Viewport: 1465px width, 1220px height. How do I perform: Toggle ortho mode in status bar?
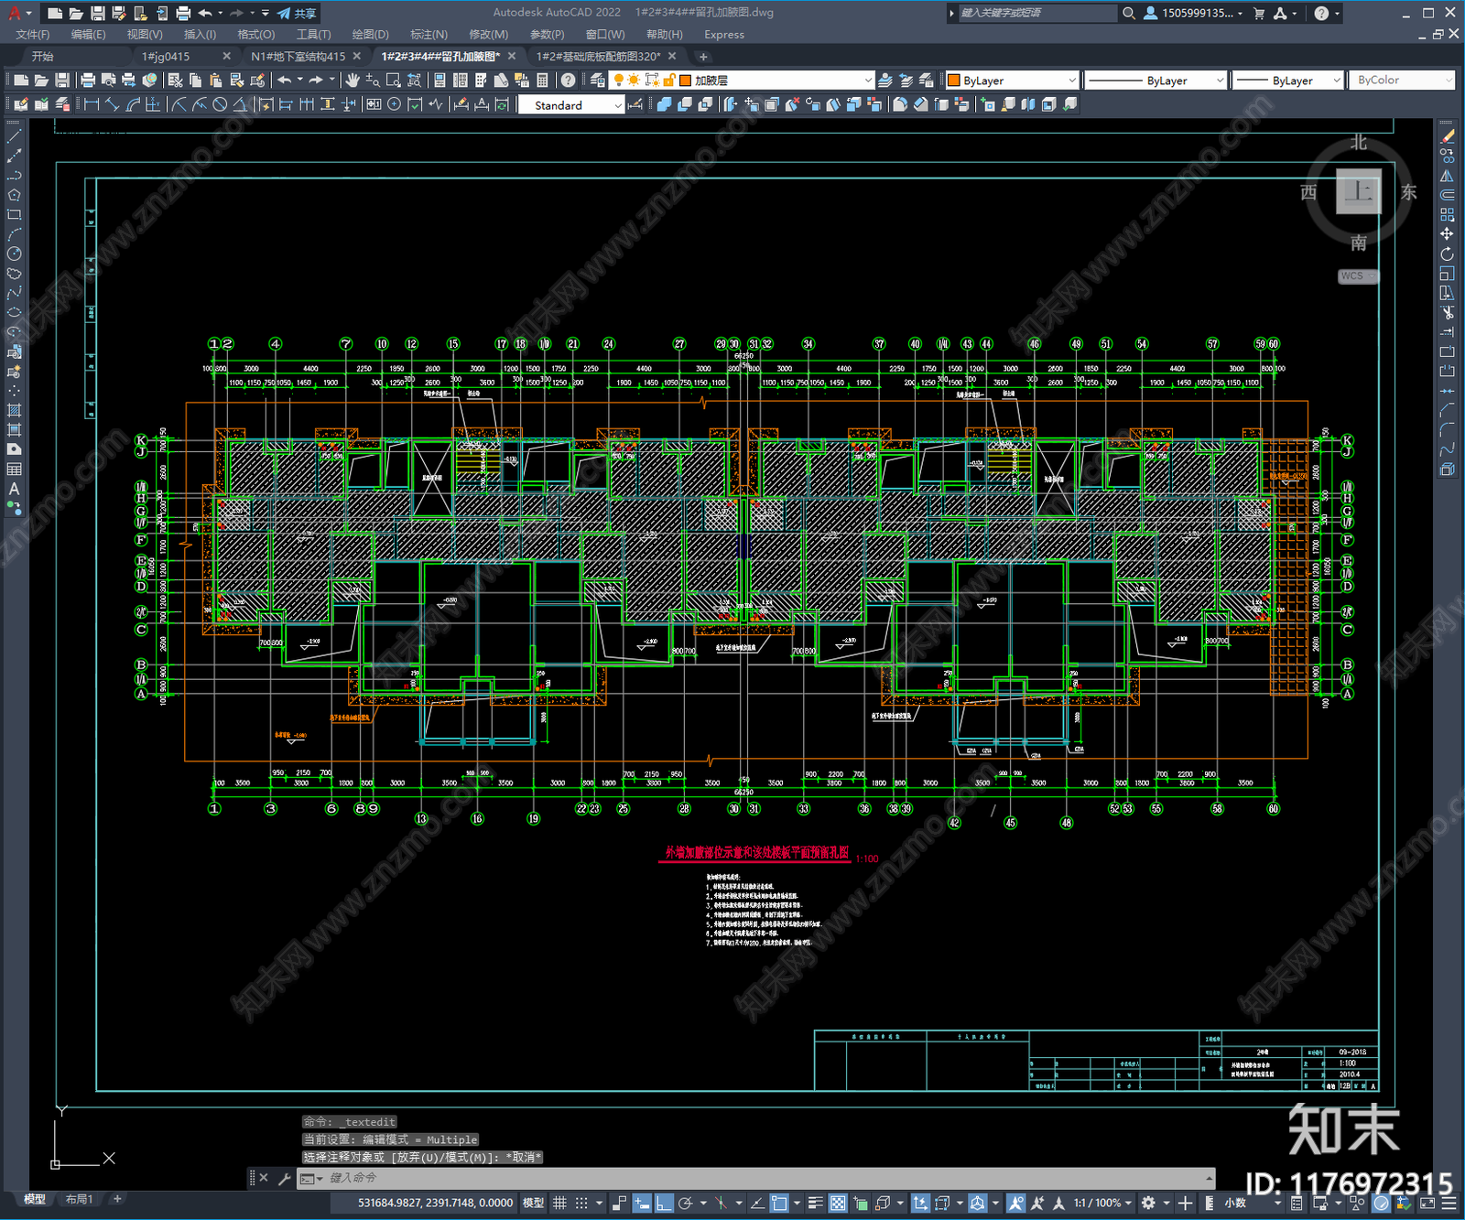tap(664, 1203)
